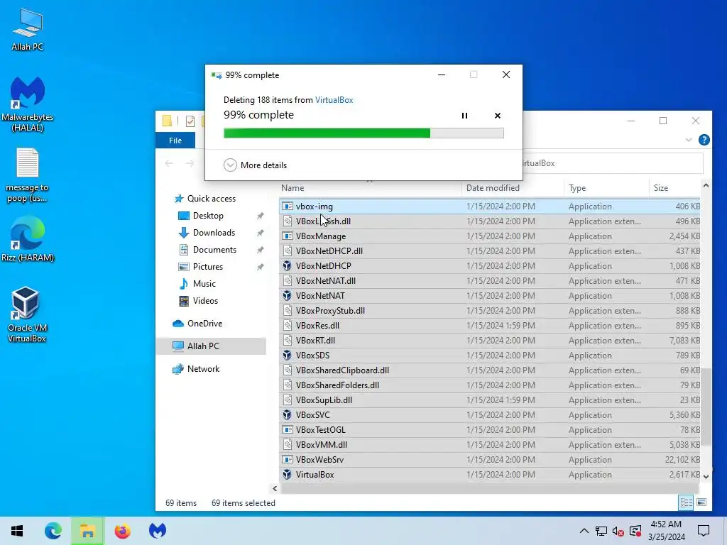Select VBoxRT.dll file
Image resolution: width=727 pixels, height=545 pixels.
[490, 340]
